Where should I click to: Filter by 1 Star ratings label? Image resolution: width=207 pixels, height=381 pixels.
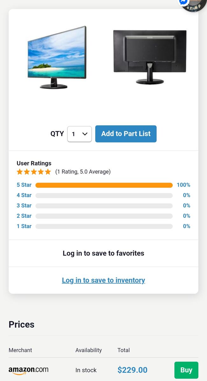pyautogui.click(x=24, y=226)
